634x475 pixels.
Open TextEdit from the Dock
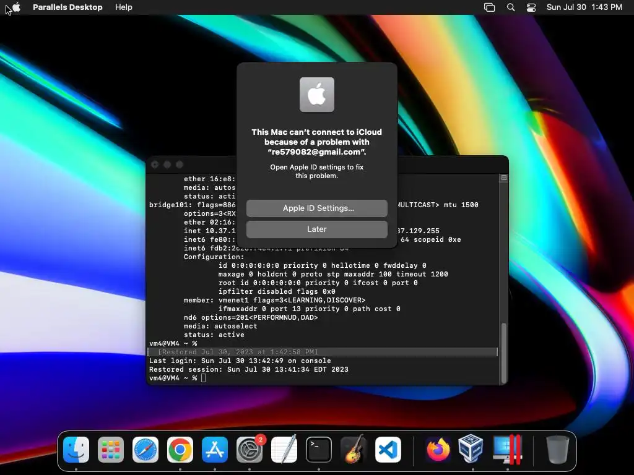pyautogui.click(x=284, y=449)
